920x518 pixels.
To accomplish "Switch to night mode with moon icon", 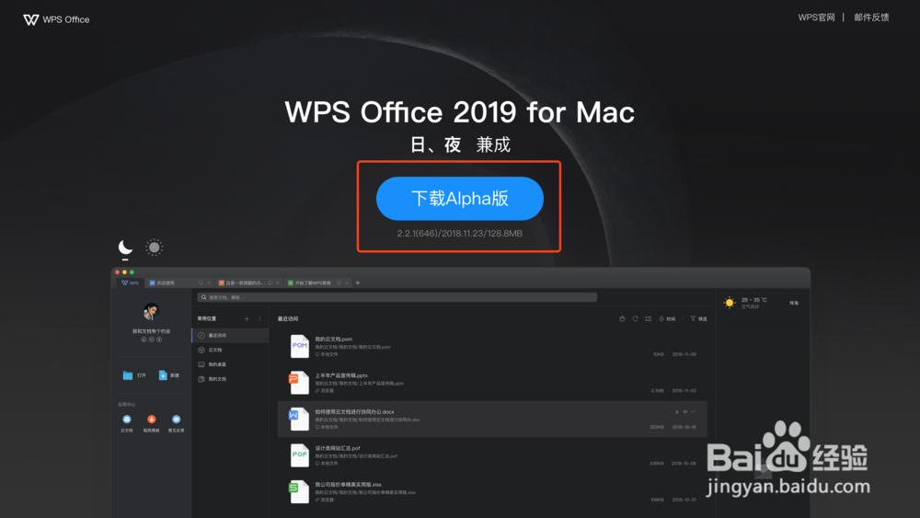I will [125, 247].
